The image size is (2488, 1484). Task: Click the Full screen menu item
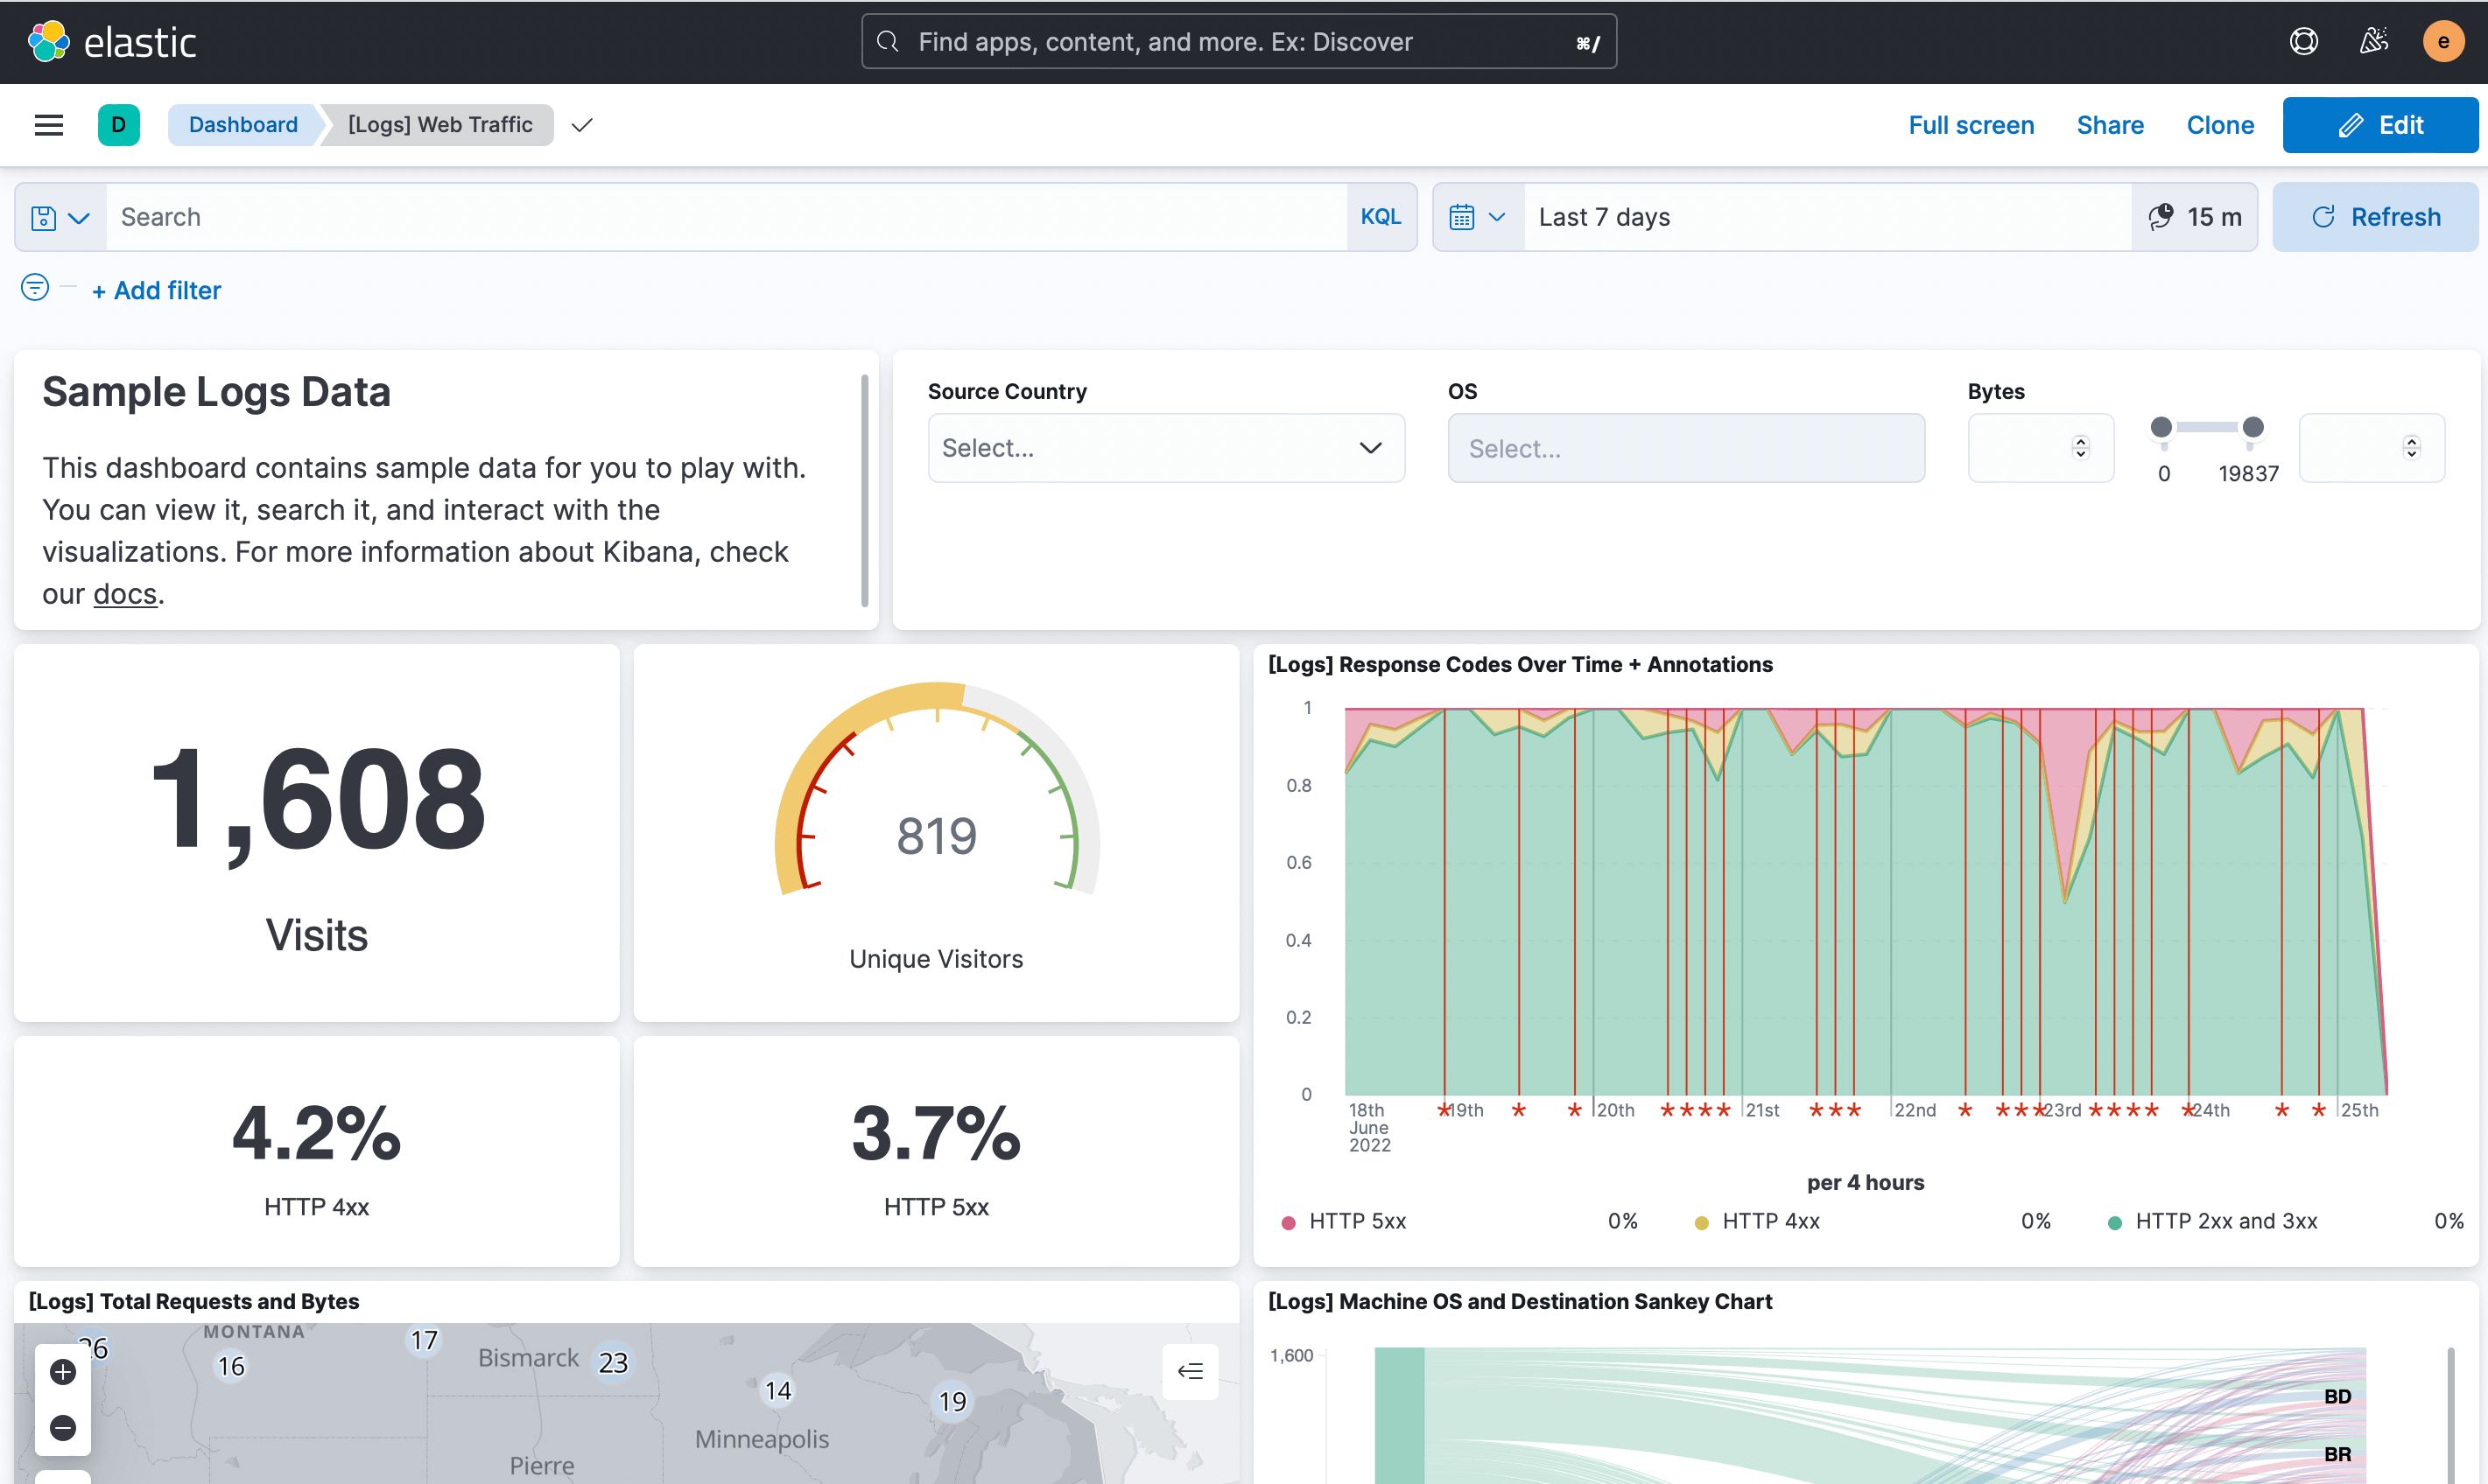pos(1970,125)
